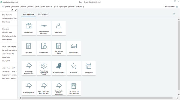The width and height of the screenshot is (180, 100).
Task: Click the vertical scrollbar thumb
Action: pos(179,56)
